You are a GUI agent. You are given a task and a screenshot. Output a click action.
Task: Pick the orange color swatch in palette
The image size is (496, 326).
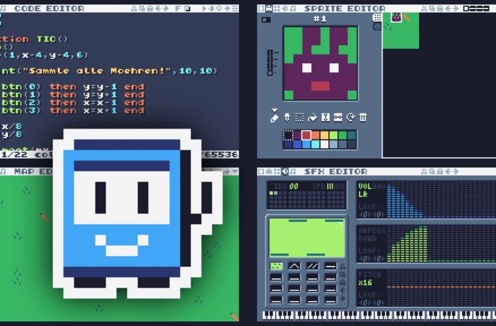[x=316, y=135]
